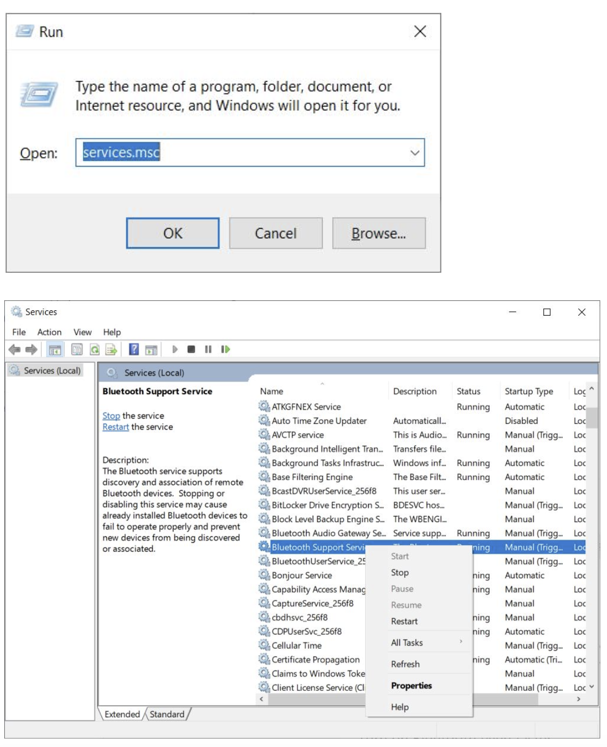Click Cancel in the Run dialog
The width and height of the screenshot is (607, 747).
pos(276,233)
